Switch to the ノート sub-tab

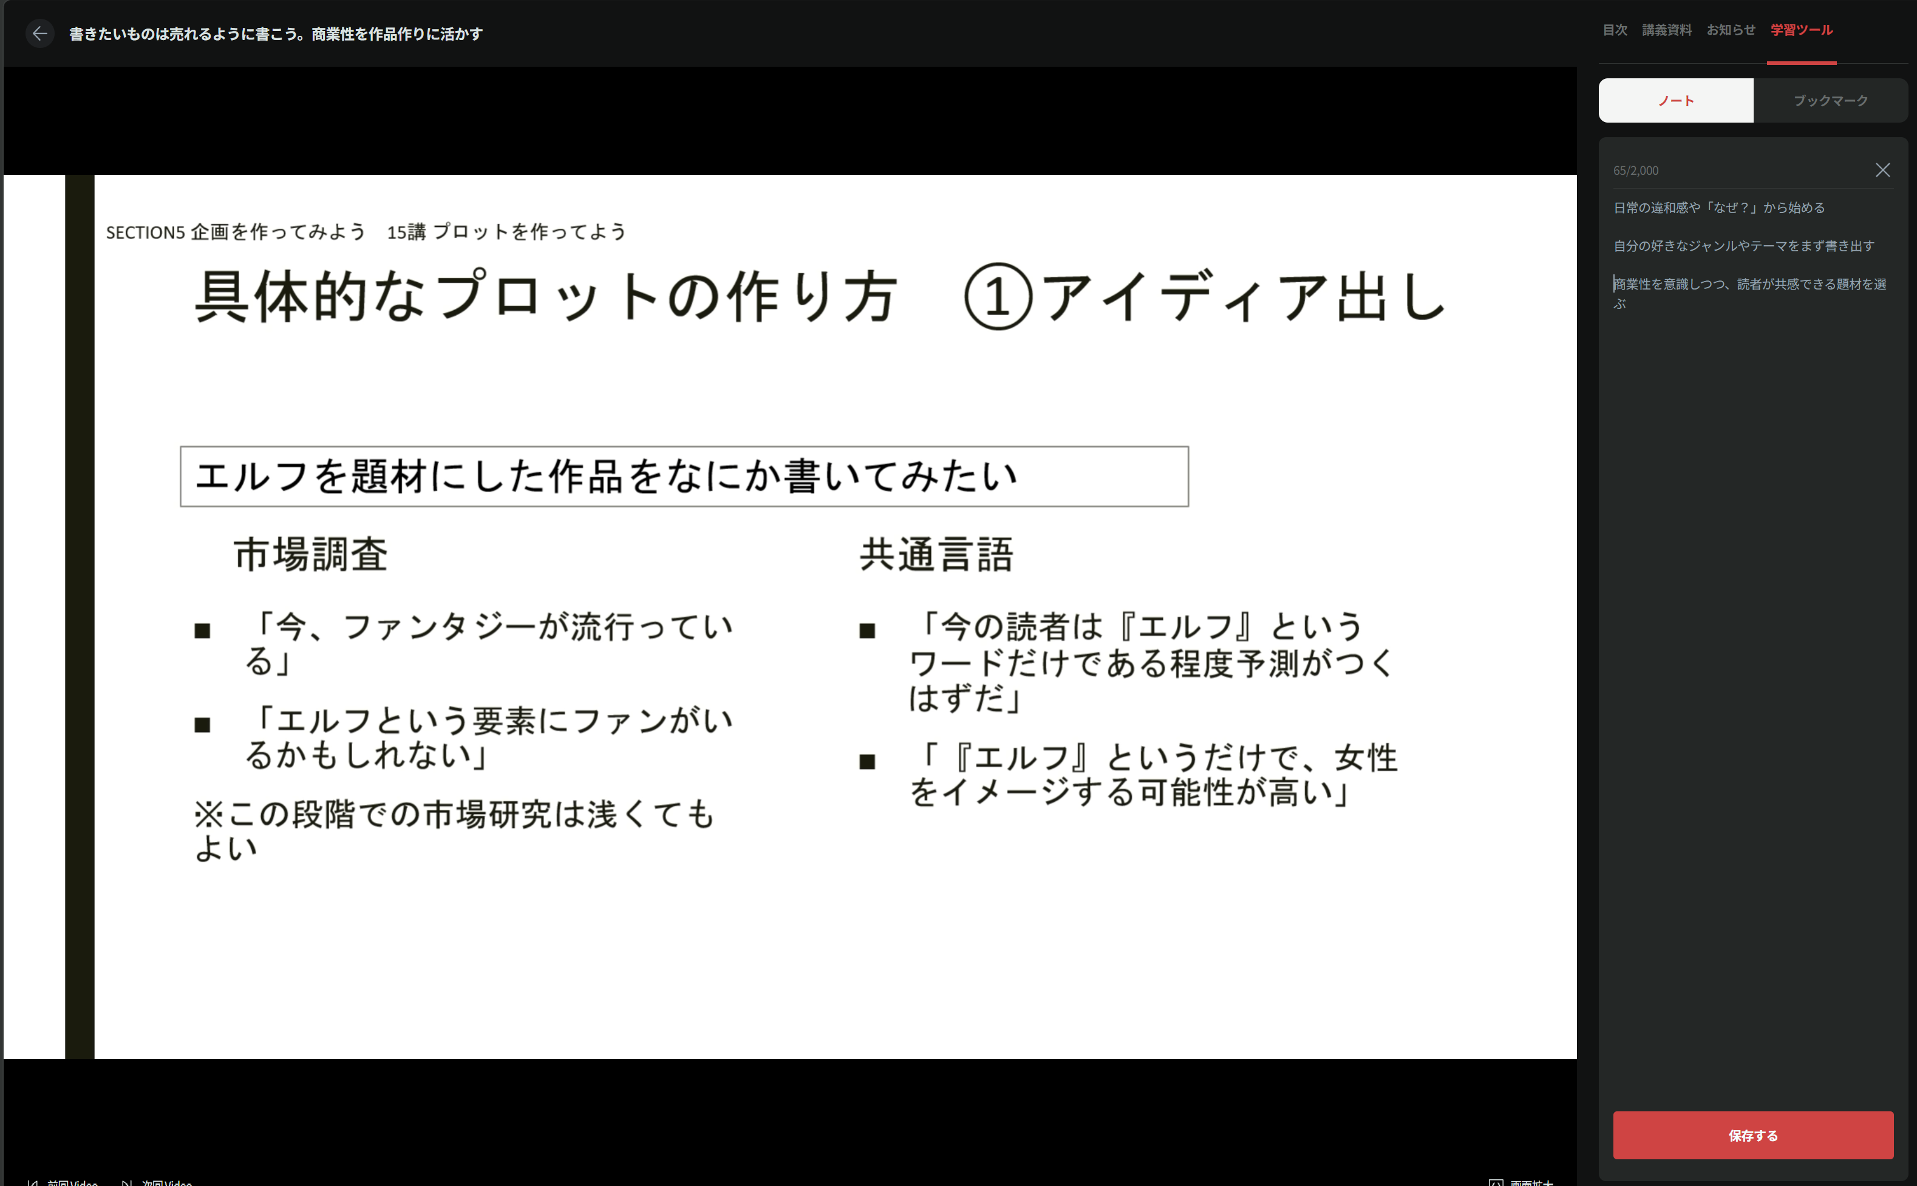pyautogui.click(x=1675, y=100)
